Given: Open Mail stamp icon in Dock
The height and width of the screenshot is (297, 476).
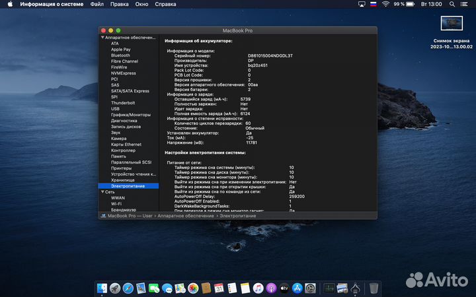Looking at the screenshot, I should (x=141, y=288).
